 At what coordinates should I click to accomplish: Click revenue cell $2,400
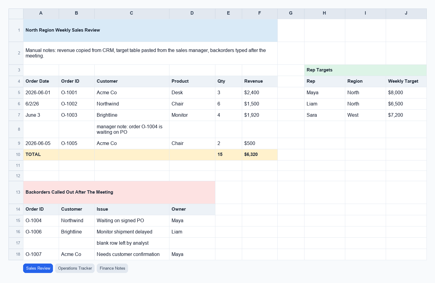(260, 93)
